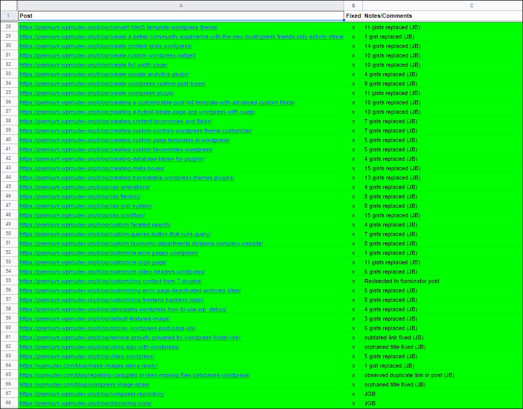Select entire column C via its header
Screen dimensions: 523x409
tap(442, 5)
